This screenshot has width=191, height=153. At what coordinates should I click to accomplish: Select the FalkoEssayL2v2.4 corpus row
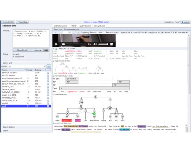[x=26, y=100]
